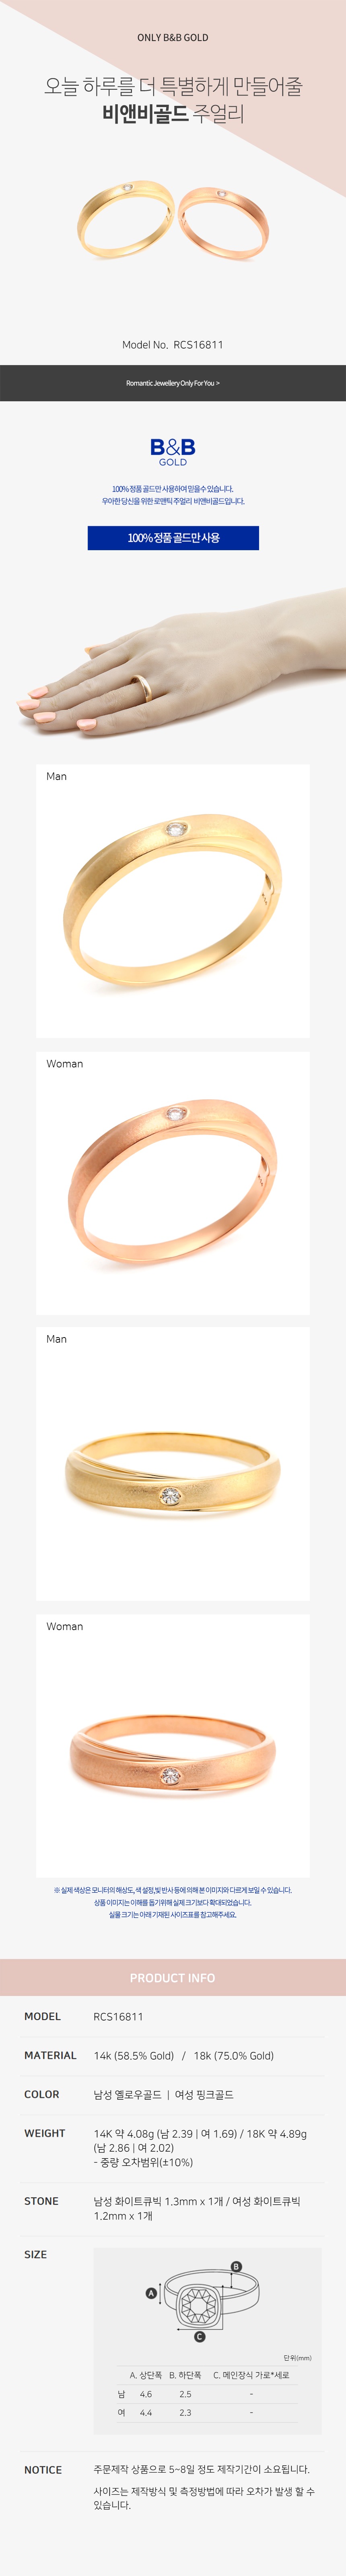Click the gold ring on the model's hand
The height and width of the screenshot is (2576, 346).
(x=143, y=686)
